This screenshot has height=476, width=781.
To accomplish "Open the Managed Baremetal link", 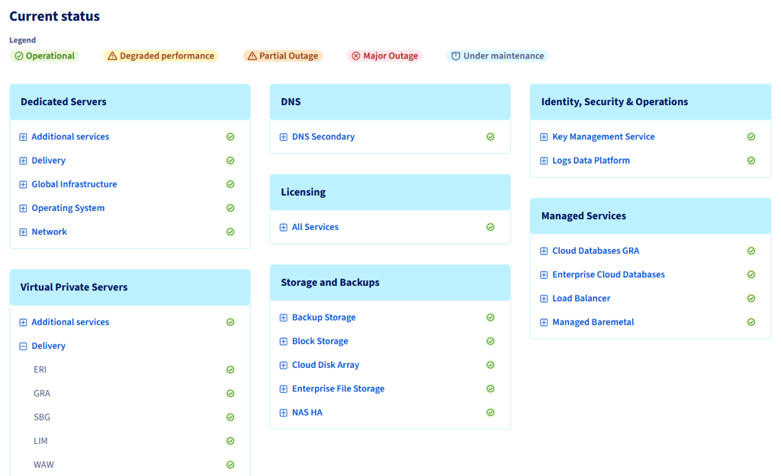I will coord(593,322).
